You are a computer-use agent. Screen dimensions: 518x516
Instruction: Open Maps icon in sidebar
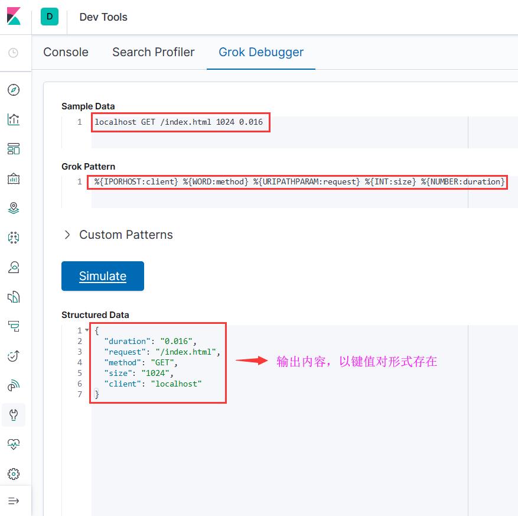click(x=14, y=208)
